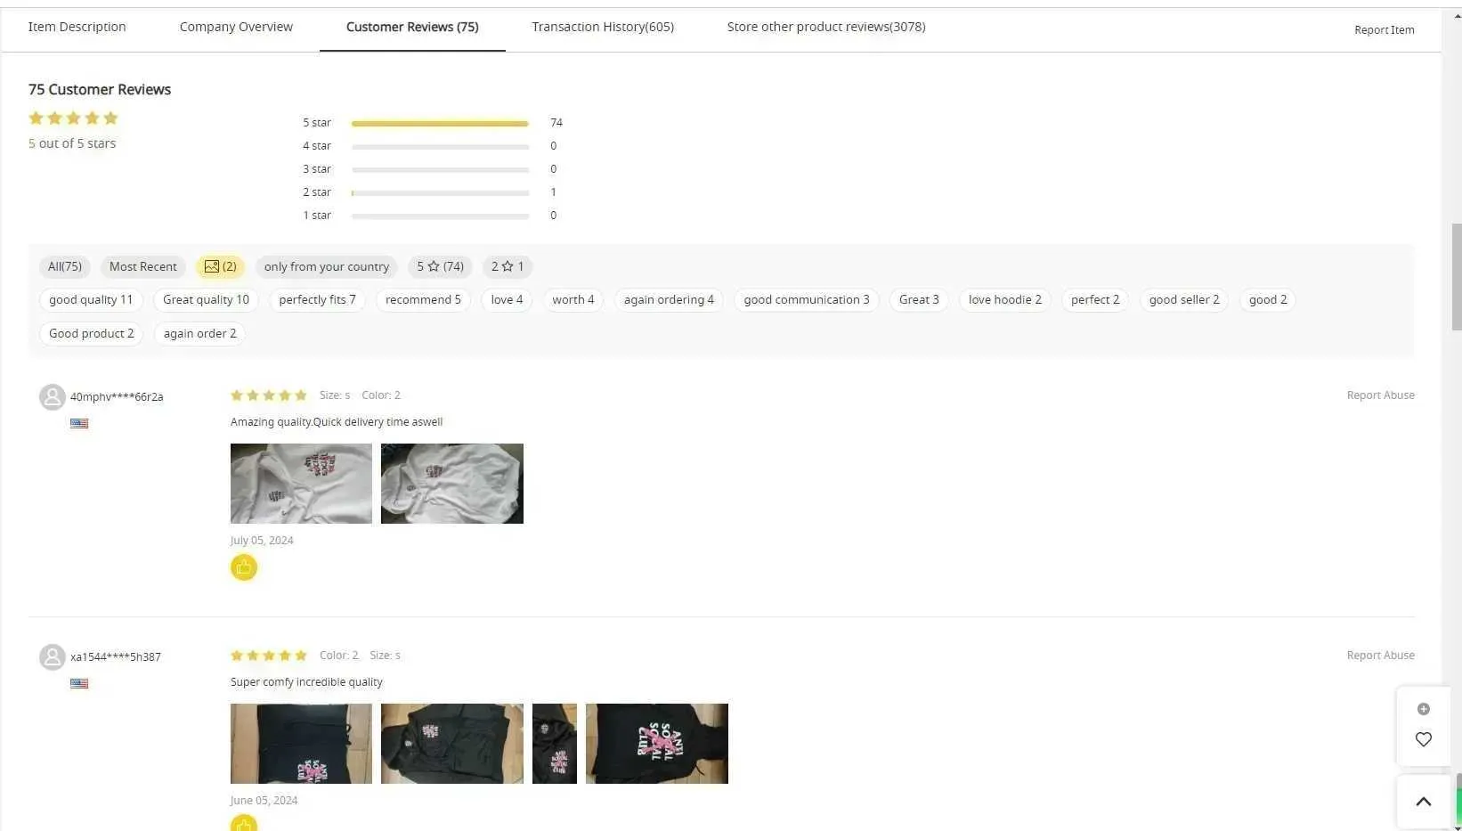Screen dimensions: 1462x831
Task: Select the 'good quality 11' tag
Action: 91,300
